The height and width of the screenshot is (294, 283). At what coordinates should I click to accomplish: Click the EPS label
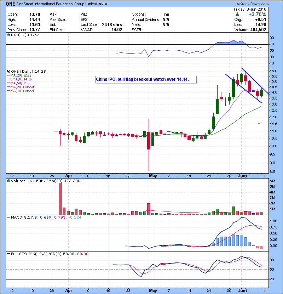click(84, 19)
